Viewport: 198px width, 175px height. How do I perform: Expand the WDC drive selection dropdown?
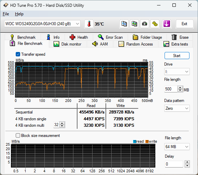click(x=42, y=24)
